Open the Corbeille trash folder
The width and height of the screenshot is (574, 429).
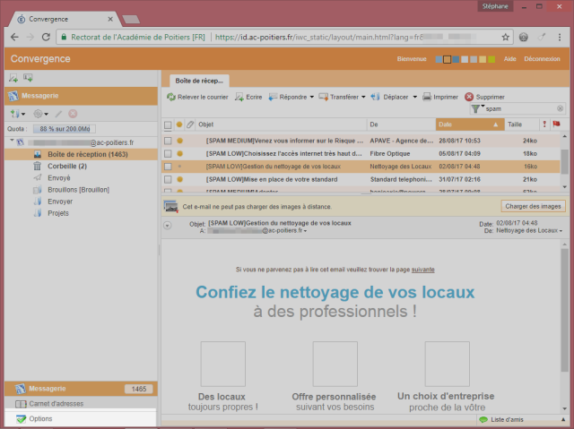pyautogui.click(x=66, y=167)
